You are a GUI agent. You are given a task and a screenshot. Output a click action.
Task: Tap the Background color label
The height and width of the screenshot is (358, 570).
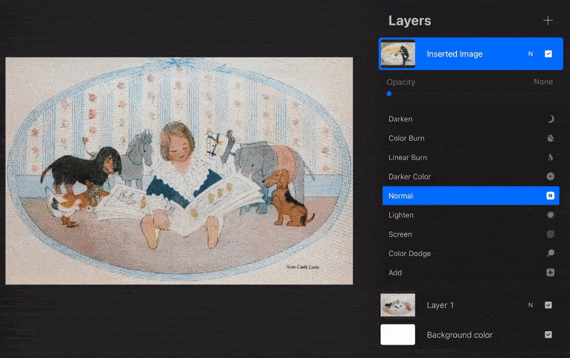[459, 335]
